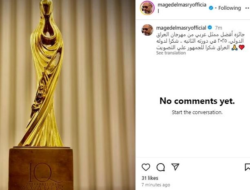Click the header verified badge icon
Screen dimensions: 250x190
pos(211,8)
